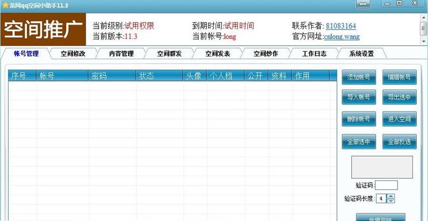Go to the 空间群发 tab
This screenshot has height=221, width=428.
click(169, 54)
